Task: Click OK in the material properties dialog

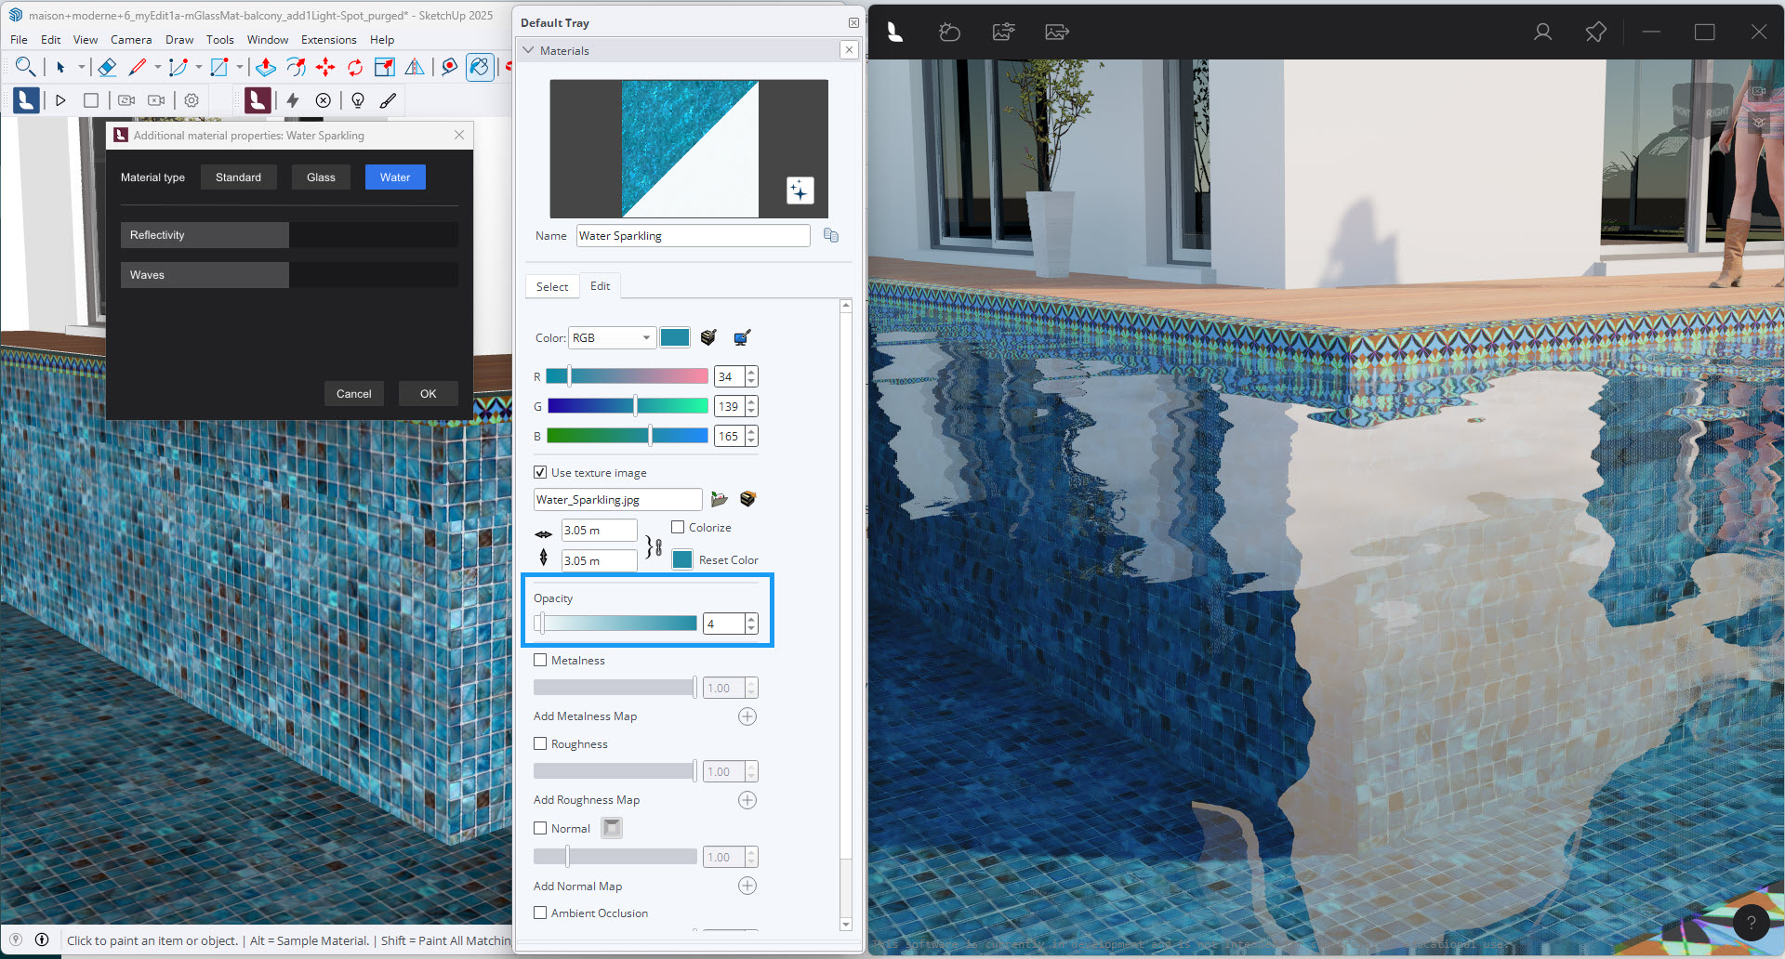Action: pyautogui.click(x=428, y=393)
